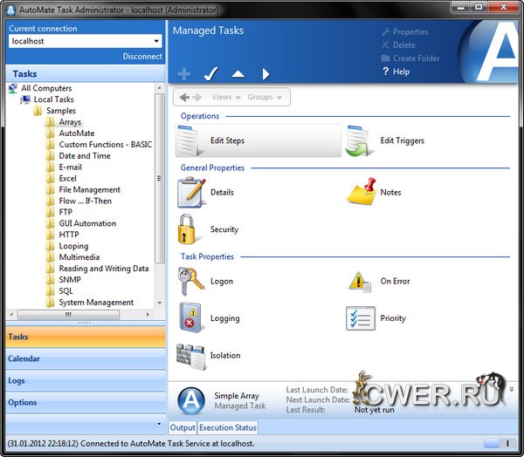
Task: Expand the Groups dropdown
Action: (265, 98)
